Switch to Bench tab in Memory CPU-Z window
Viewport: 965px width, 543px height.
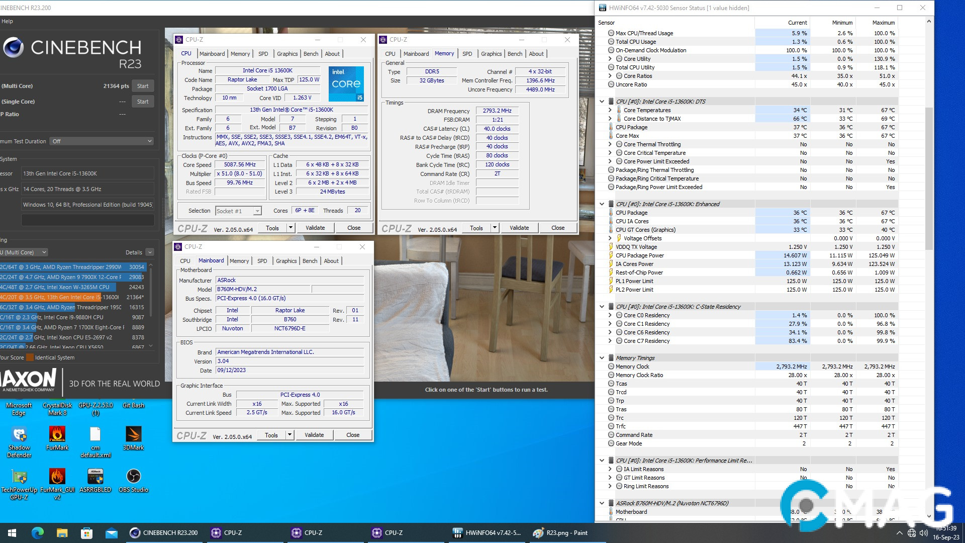515,54
